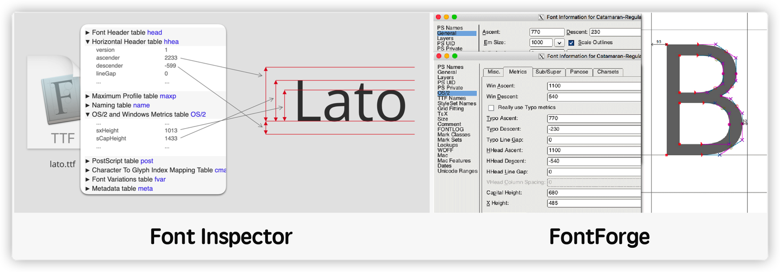Toggle the Scale Outlines checkbox

(x=571, y=43)
